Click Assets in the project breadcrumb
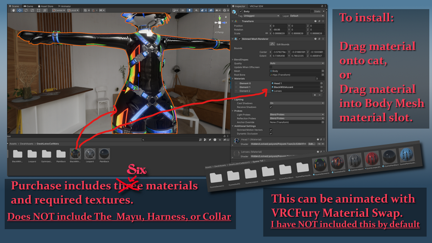432x243 pixels. pos(13,144)
